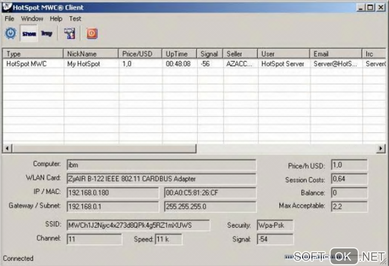Toggle the Show toolbar button
The height and width of the screenshot is (266, 389).
[29, 33]
